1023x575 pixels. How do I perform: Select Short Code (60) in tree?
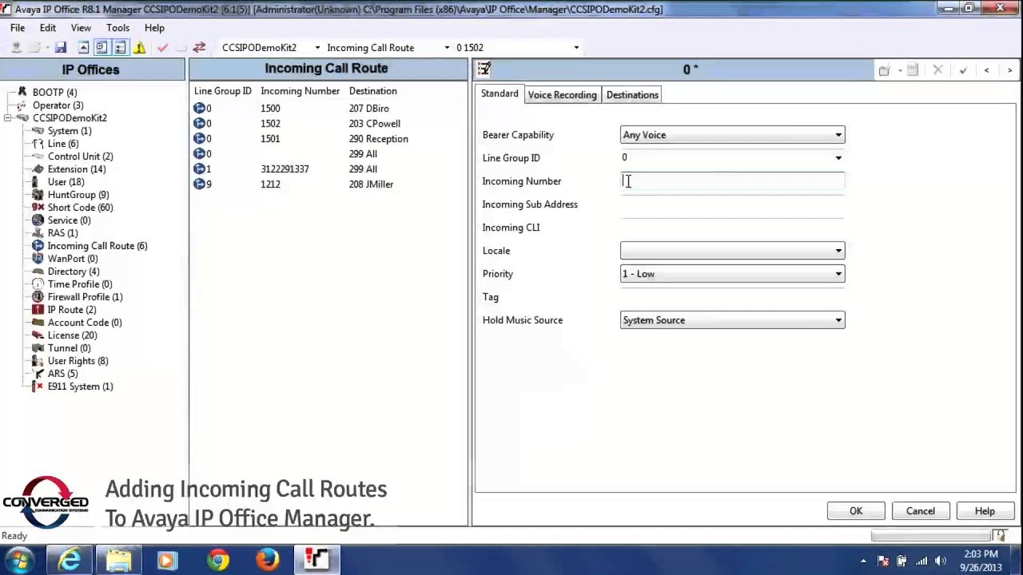coord(80,208)
